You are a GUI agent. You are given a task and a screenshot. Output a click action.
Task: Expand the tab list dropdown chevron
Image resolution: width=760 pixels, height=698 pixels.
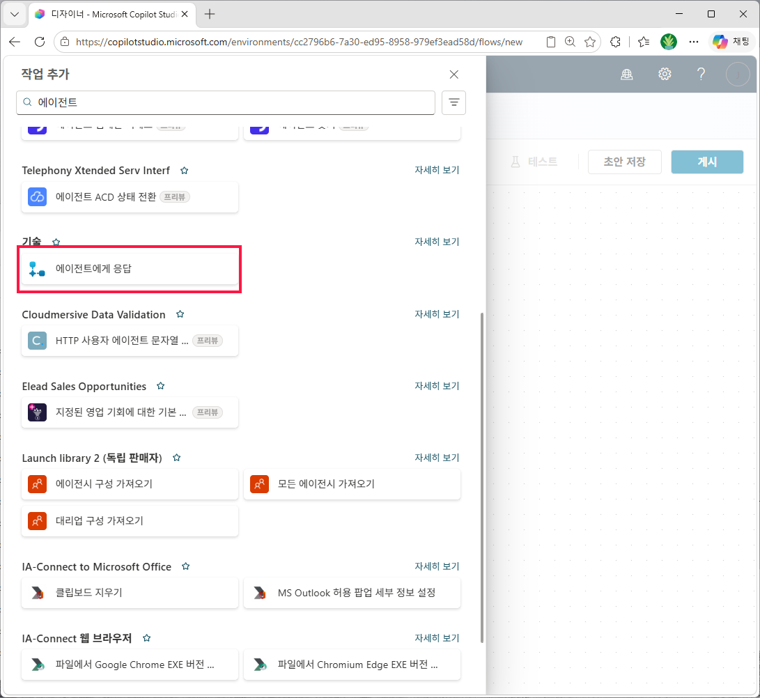point(15,14)
